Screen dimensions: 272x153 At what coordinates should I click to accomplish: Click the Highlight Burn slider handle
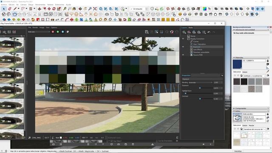click(x=185, y=93)
